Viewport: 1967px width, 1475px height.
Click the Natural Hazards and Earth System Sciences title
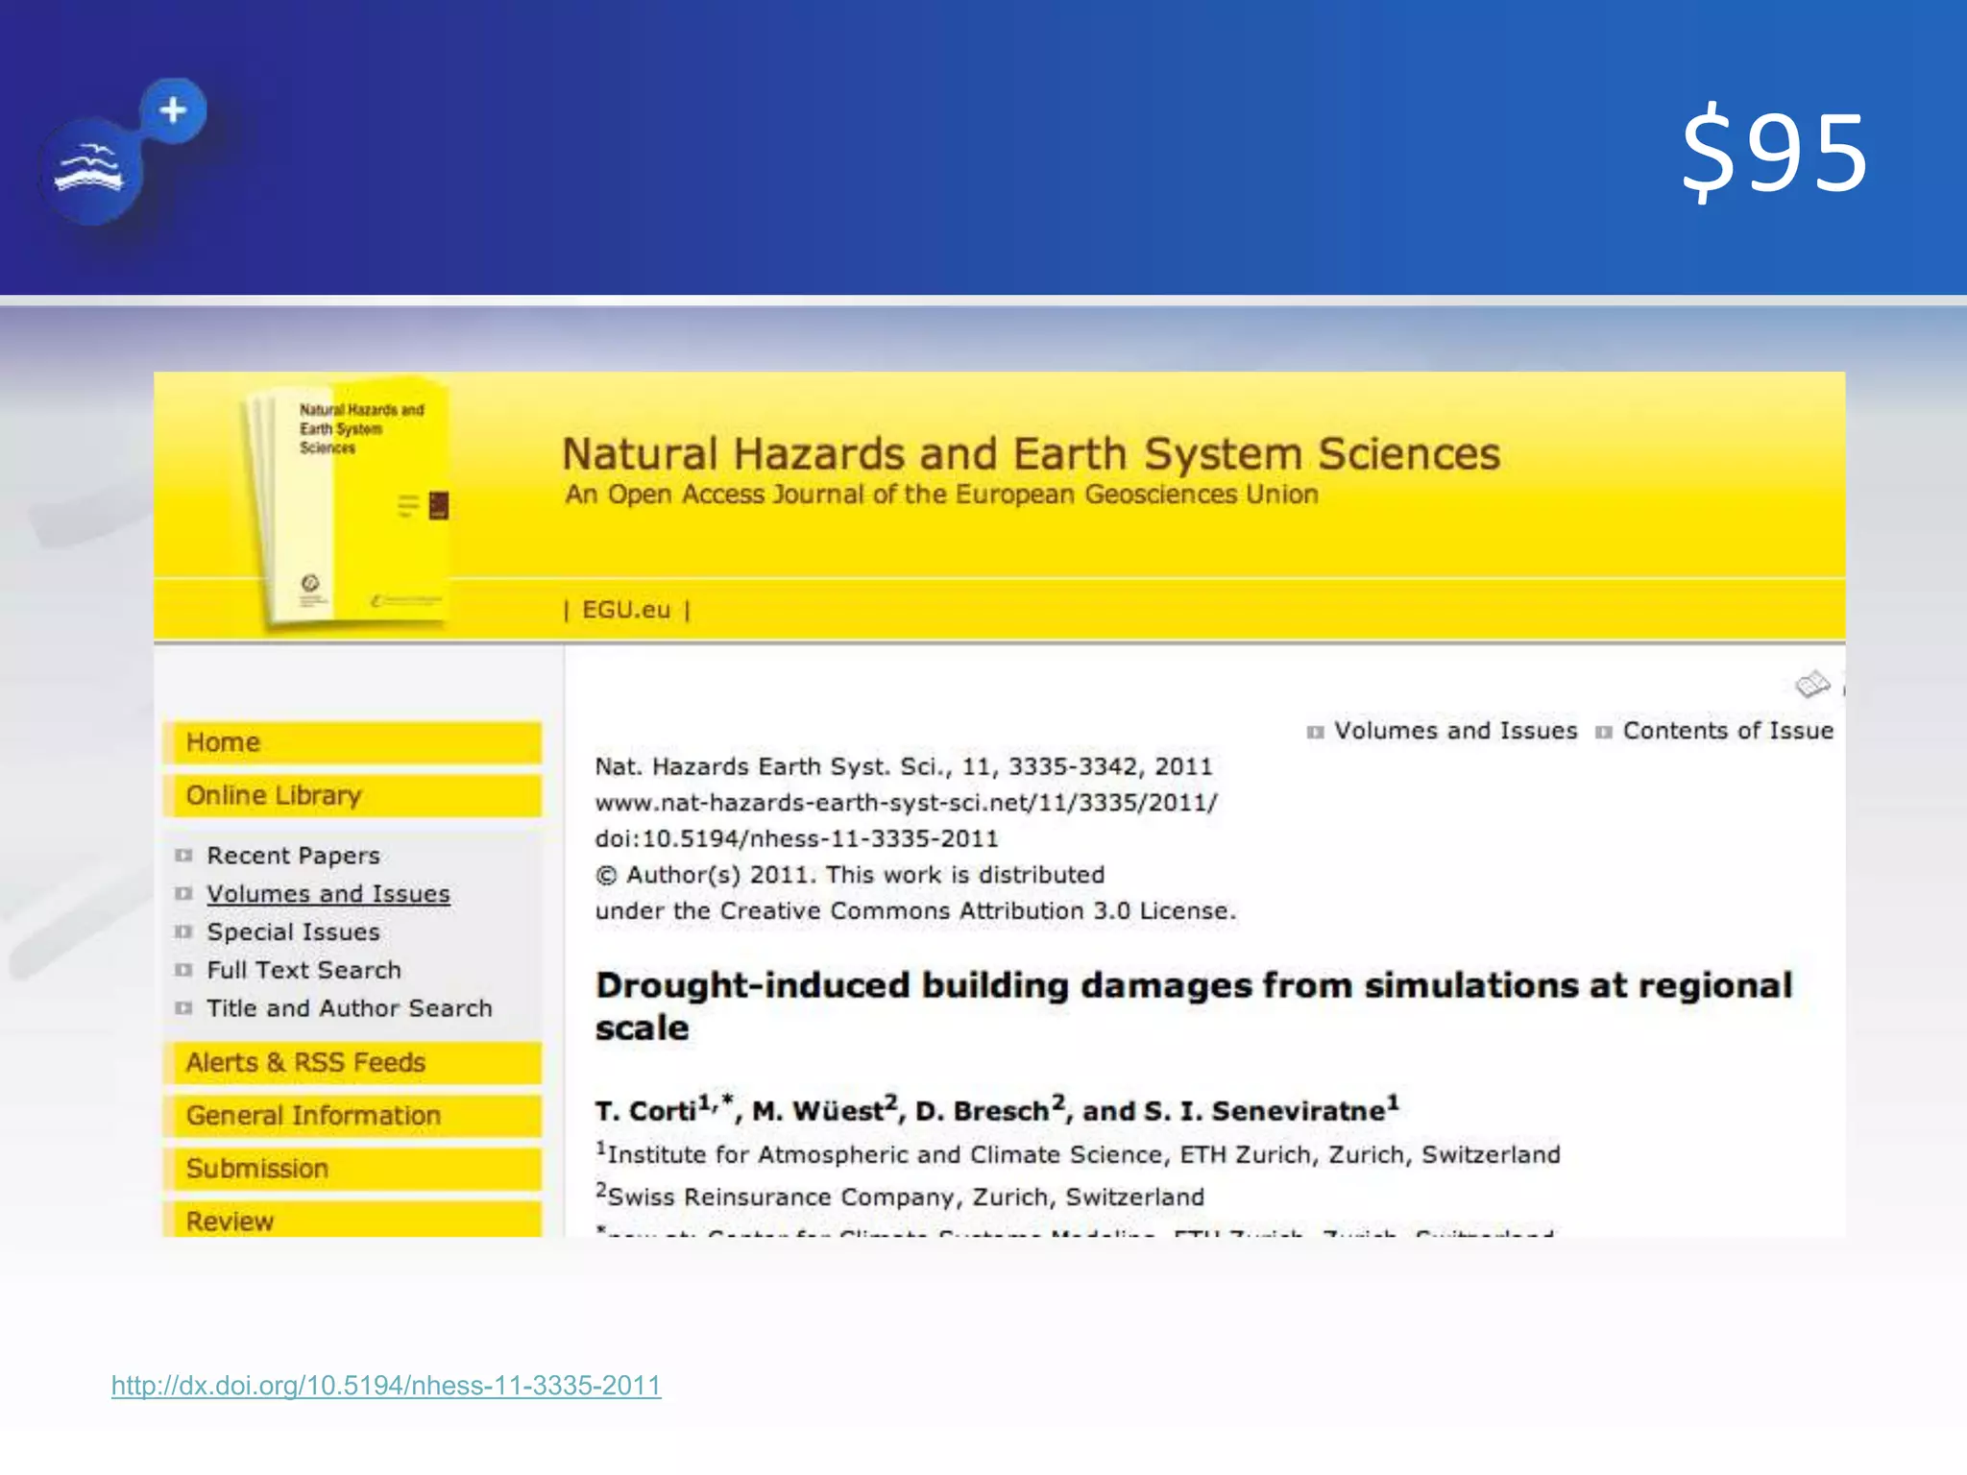[1031, 453]
